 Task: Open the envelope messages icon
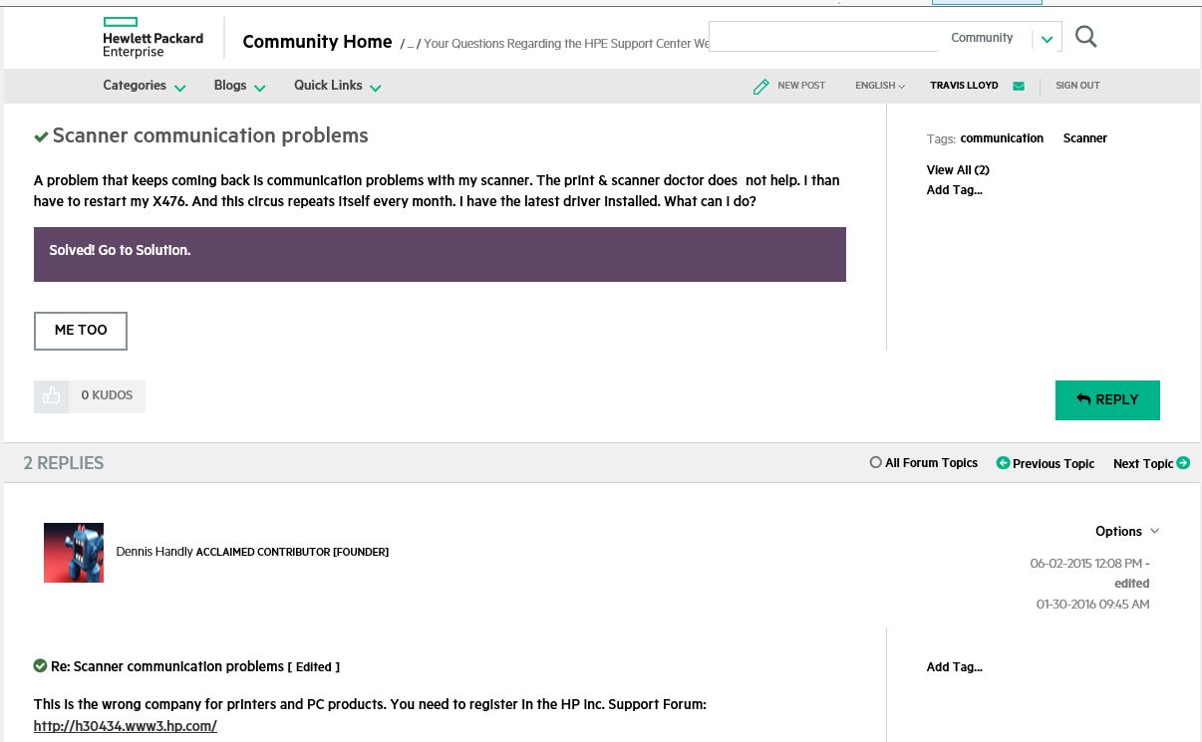(x=1019, y=86)
